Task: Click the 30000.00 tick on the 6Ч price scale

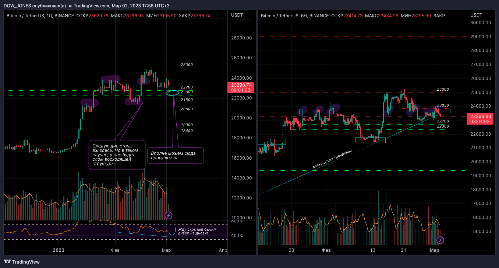Action: point(481,23)
